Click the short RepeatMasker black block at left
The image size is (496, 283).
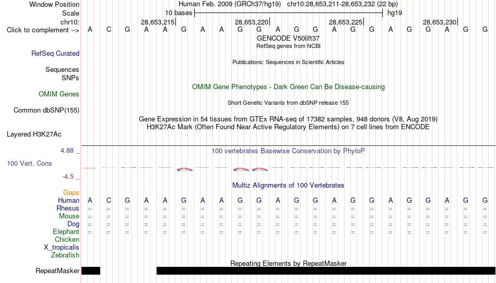tap(91, 270)
